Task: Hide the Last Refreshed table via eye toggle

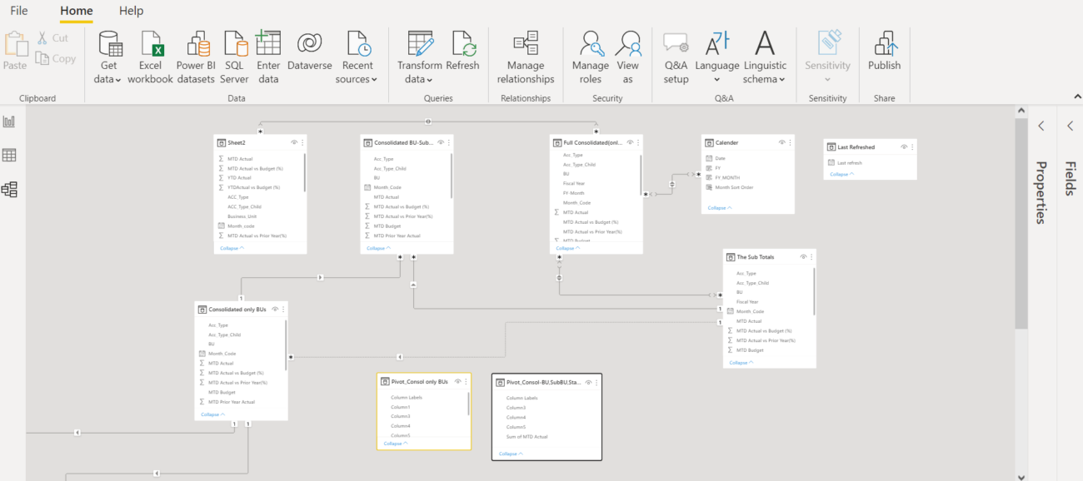Action: tap(902, 146)
